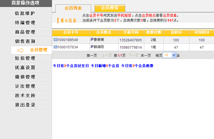214x139 pixels.
Task: Click the 第一页 pagination link
Action: click(x=92, y=55)
